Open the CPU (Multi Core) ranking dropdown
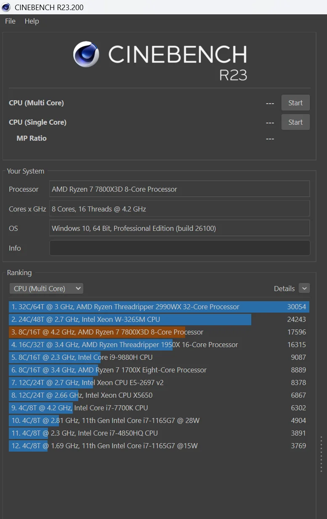 46,289
